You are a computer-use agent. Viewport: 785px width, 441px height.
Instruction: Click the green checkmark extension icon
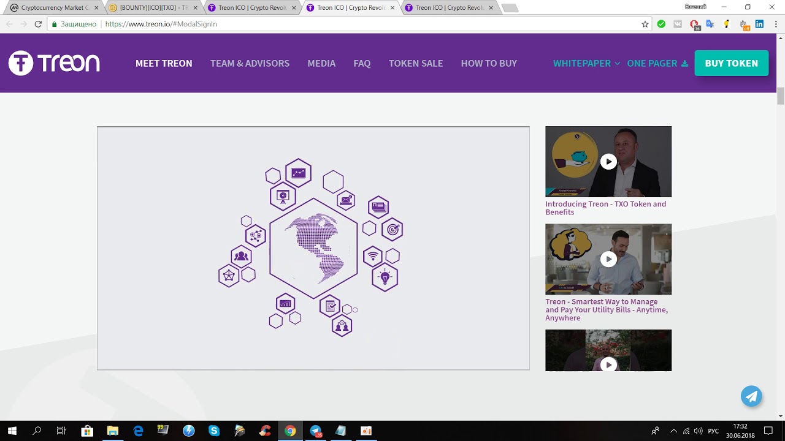pos(661,24)
